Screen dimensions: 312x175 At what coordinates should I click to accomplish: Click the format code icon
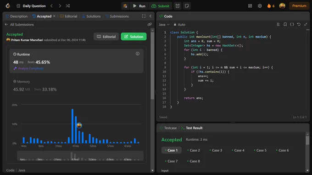[278, 24]
